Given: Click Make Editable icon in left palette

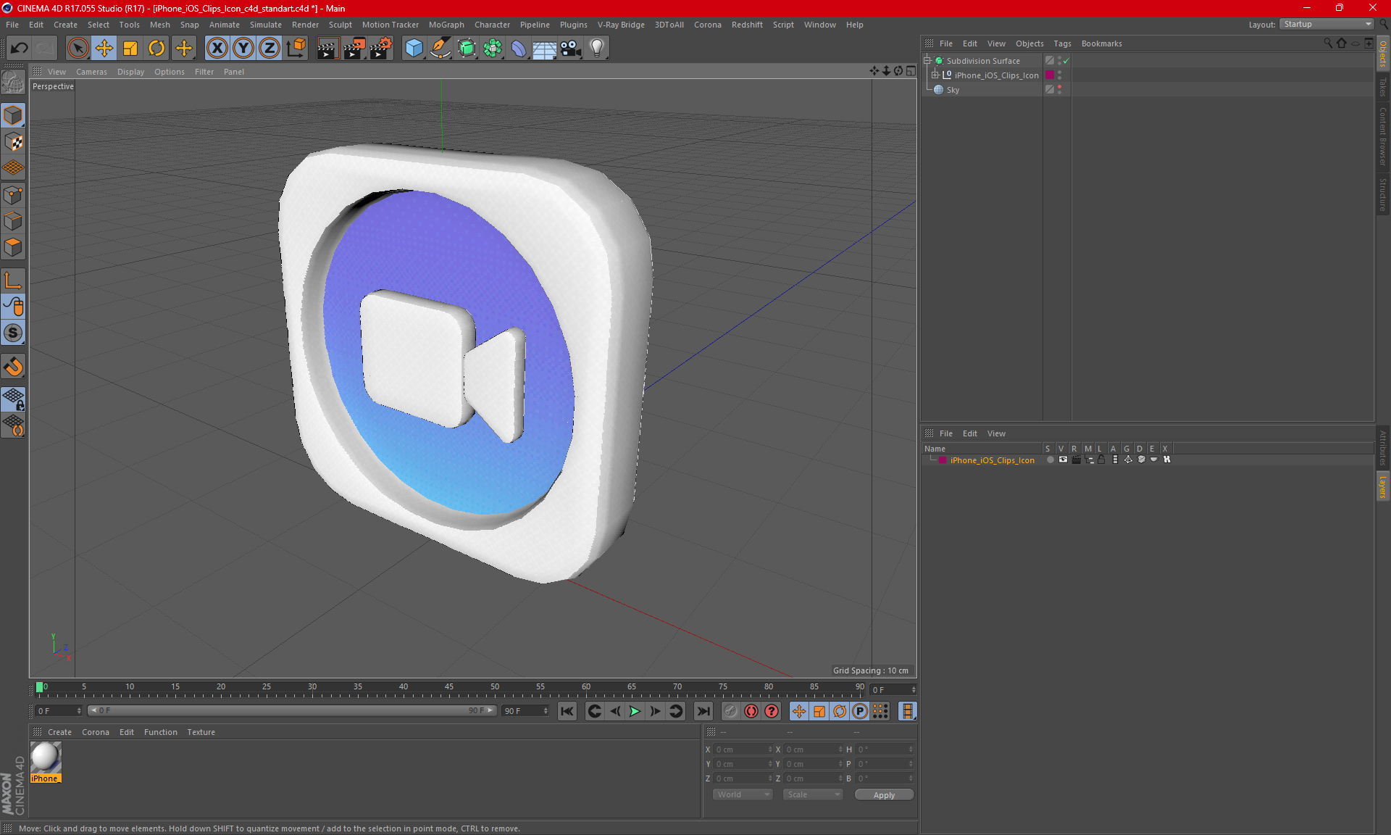Looking at the screenshot, I should 13,83.
